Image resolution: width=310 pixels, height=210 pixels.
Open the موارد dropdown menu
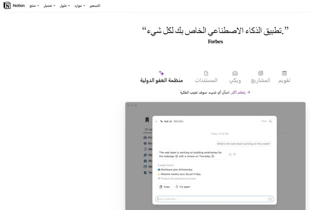coord(80,6)
